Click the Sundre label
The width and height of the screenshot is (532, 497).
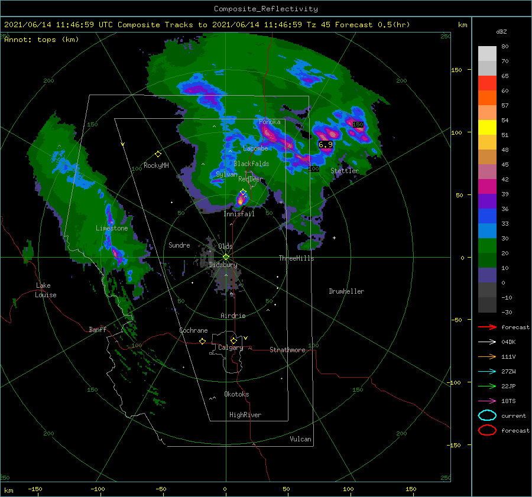tap(179, 245)
